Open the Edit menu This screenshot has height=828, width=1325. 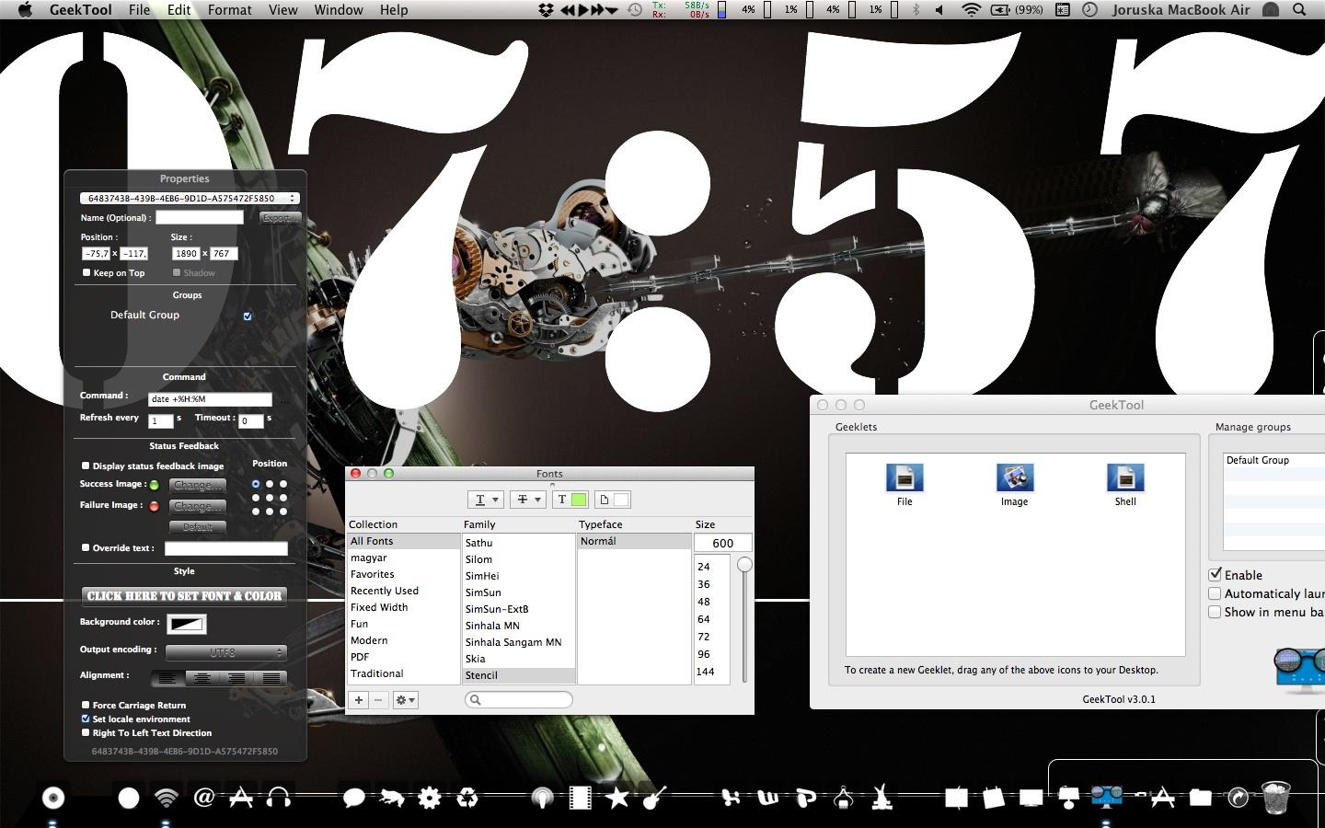point(179,10)
